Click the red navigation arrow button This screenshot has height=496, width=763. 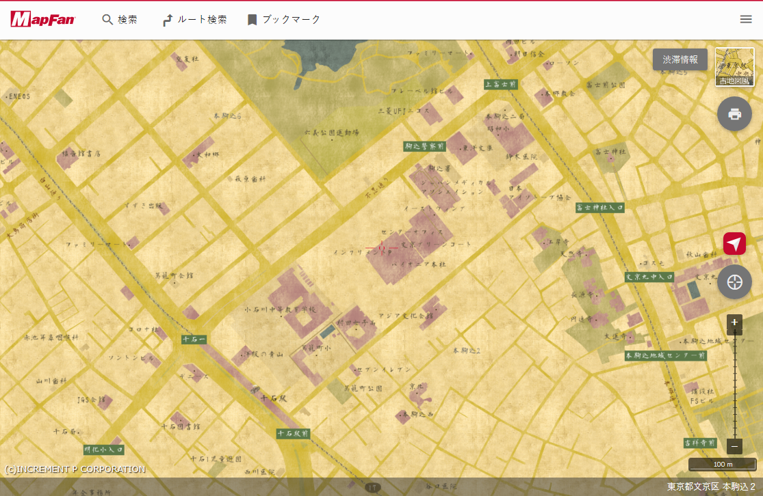[734, 243]
